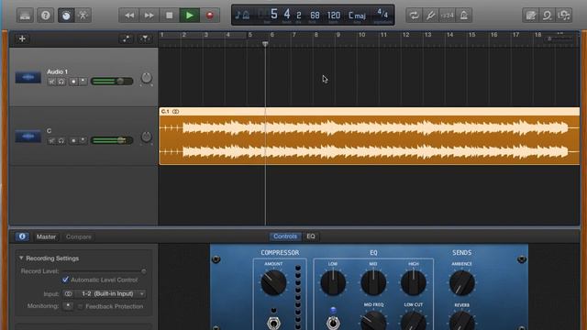Record-enable the Audio 1 track
Screen dimensions: 587x330
[73, 82]
